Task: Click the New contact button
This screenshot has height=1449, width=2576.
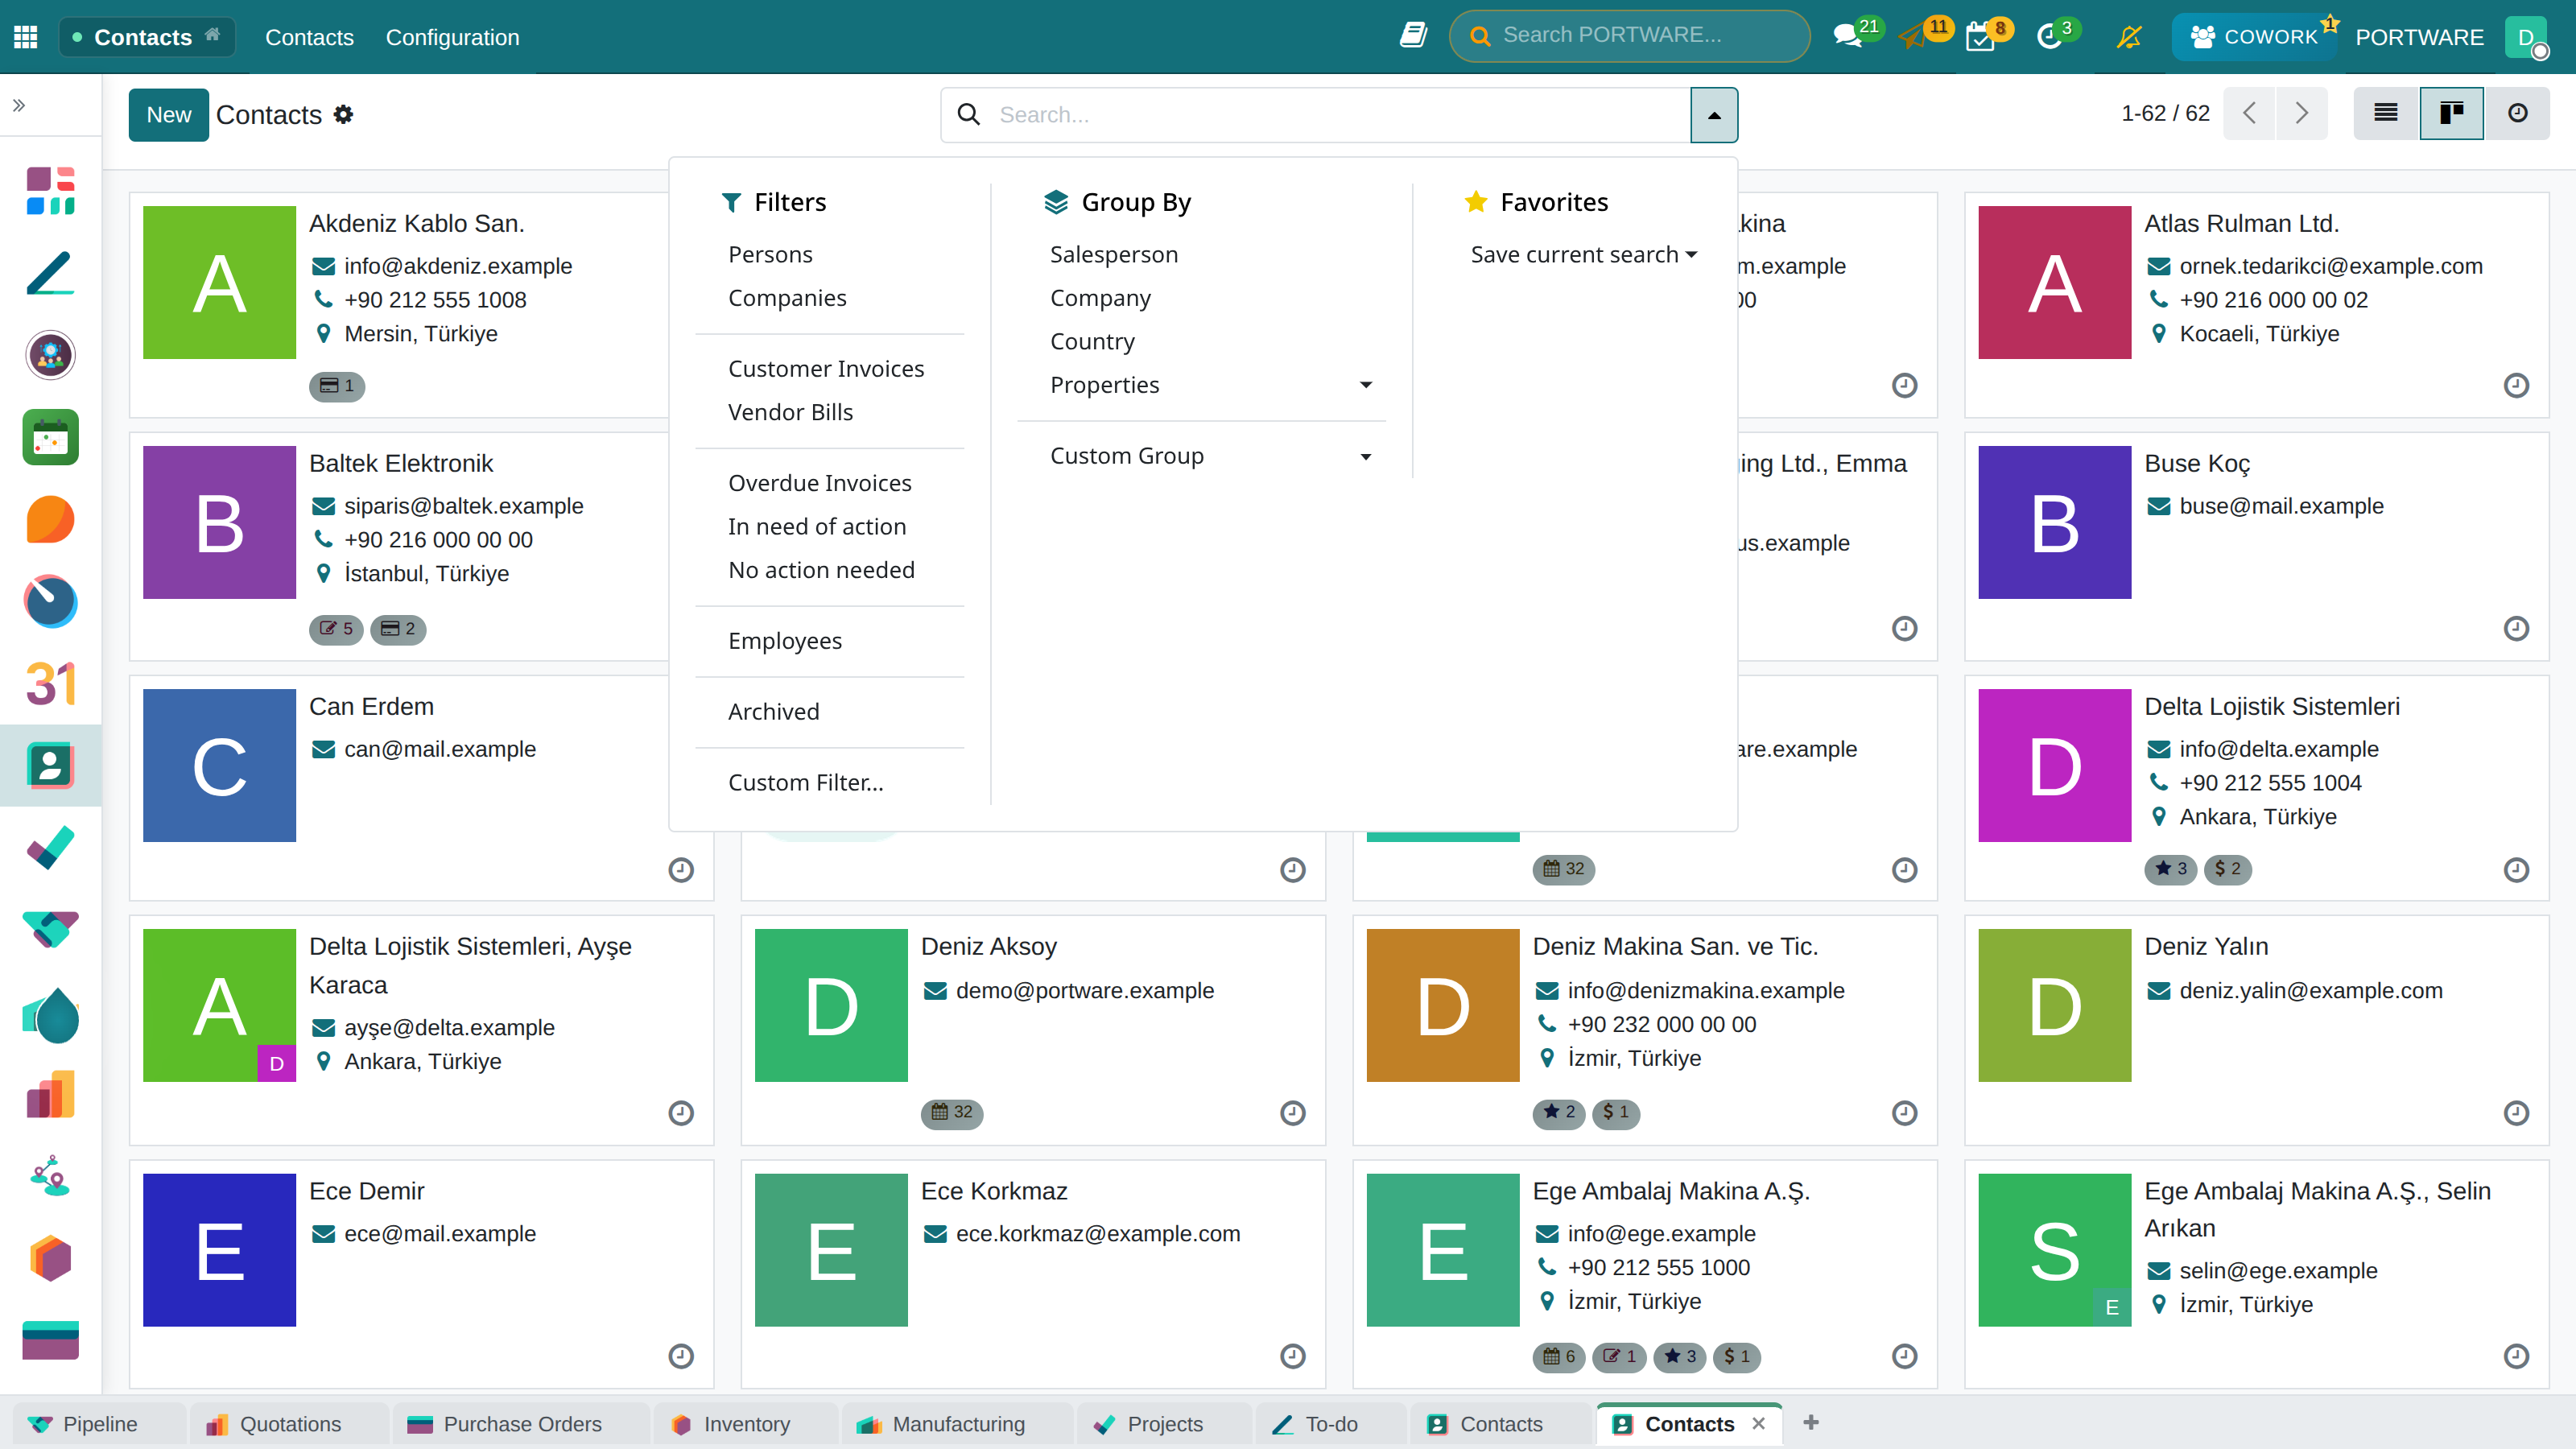Action: click(x=168, y=115)
